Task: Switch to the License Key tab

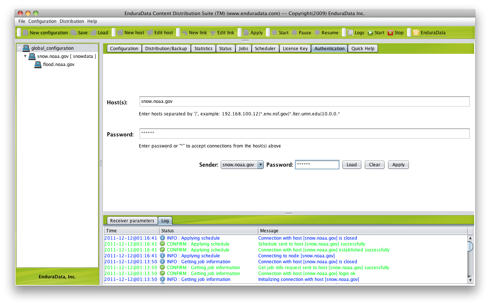Action: [295, 48]
